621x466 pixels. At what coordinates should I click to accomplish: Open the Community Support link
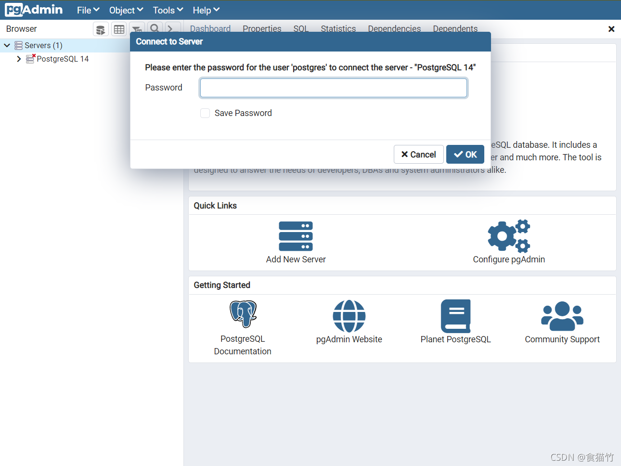562,339
